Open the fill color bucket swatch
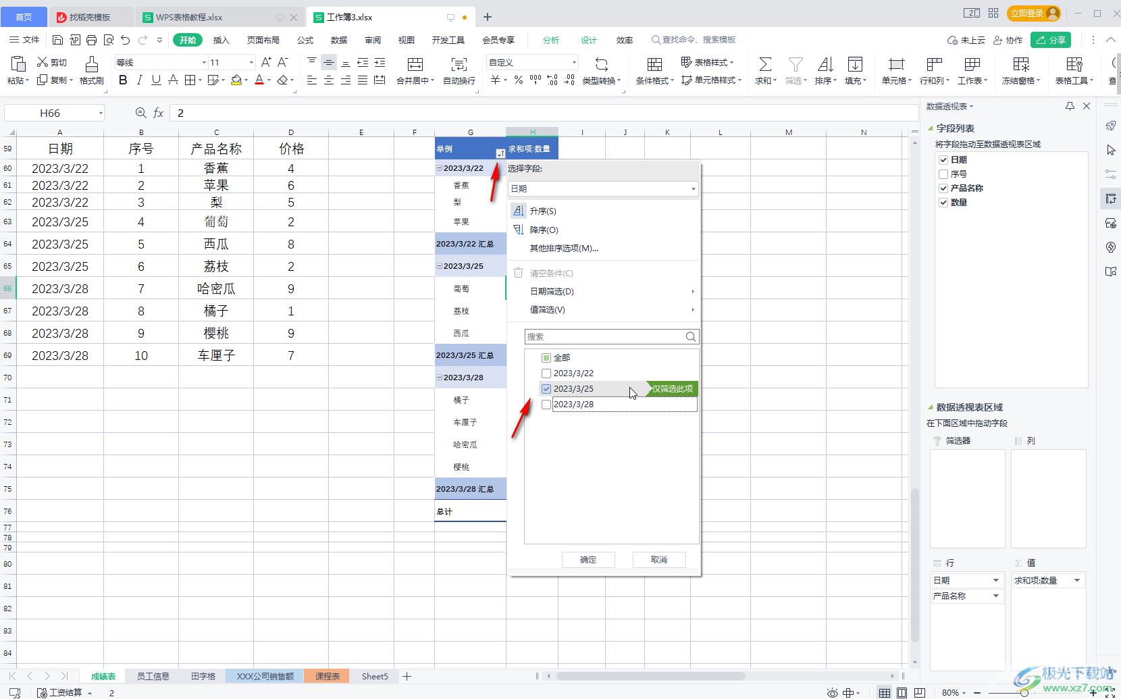Image resolution: width=1121 pixels, height=699 pixels. tap(236, 80)
